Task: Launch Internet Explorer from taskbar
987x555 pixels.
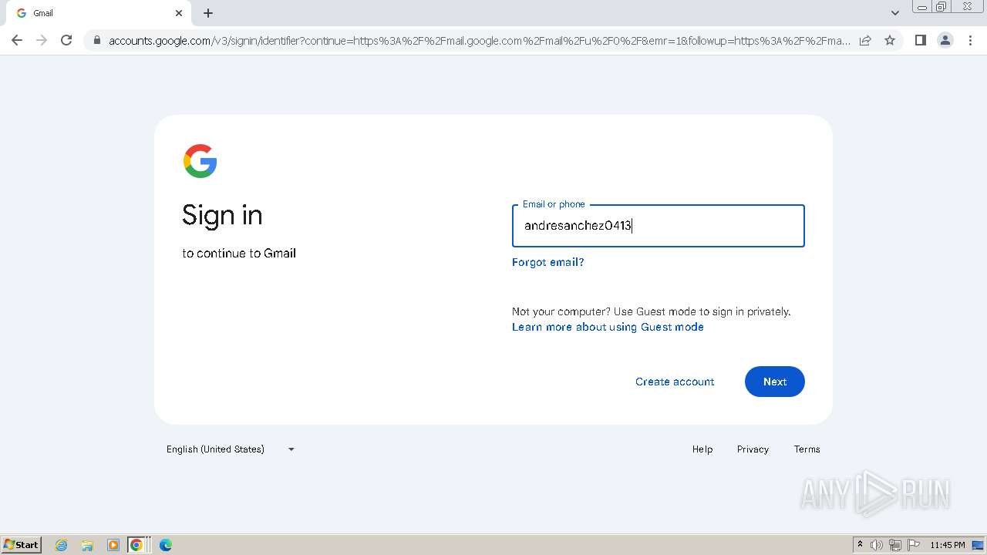Action: (x=61, y=545)
